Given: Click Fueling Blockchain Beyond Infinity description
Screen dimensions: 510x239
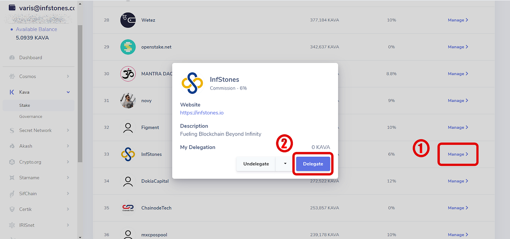Looking at the screenshot, I should (x=221, y=134).
